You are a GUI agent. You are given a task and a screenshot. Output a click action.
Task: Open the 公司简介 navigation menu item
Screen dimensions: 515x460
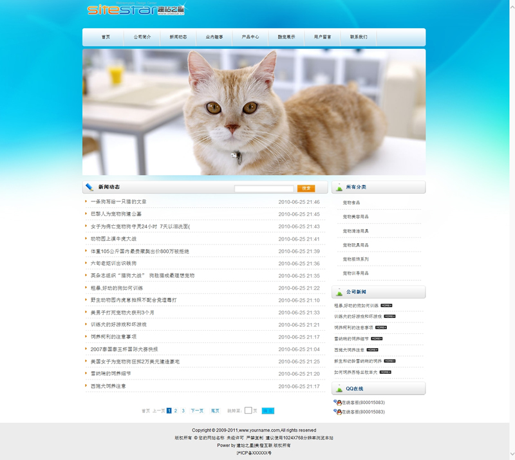[142, 37]
